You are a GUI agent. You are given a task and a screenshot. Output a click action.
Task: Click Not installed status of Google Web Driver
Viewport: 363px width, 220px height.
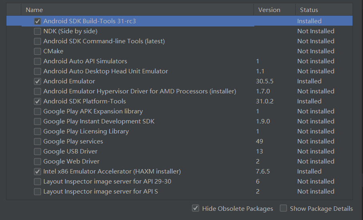pos(316,161)
